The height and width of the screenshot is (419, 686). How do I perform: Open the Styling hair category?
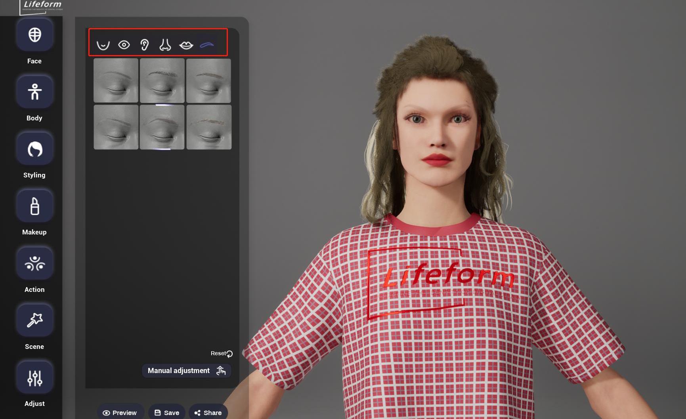(x=35, y=149)
